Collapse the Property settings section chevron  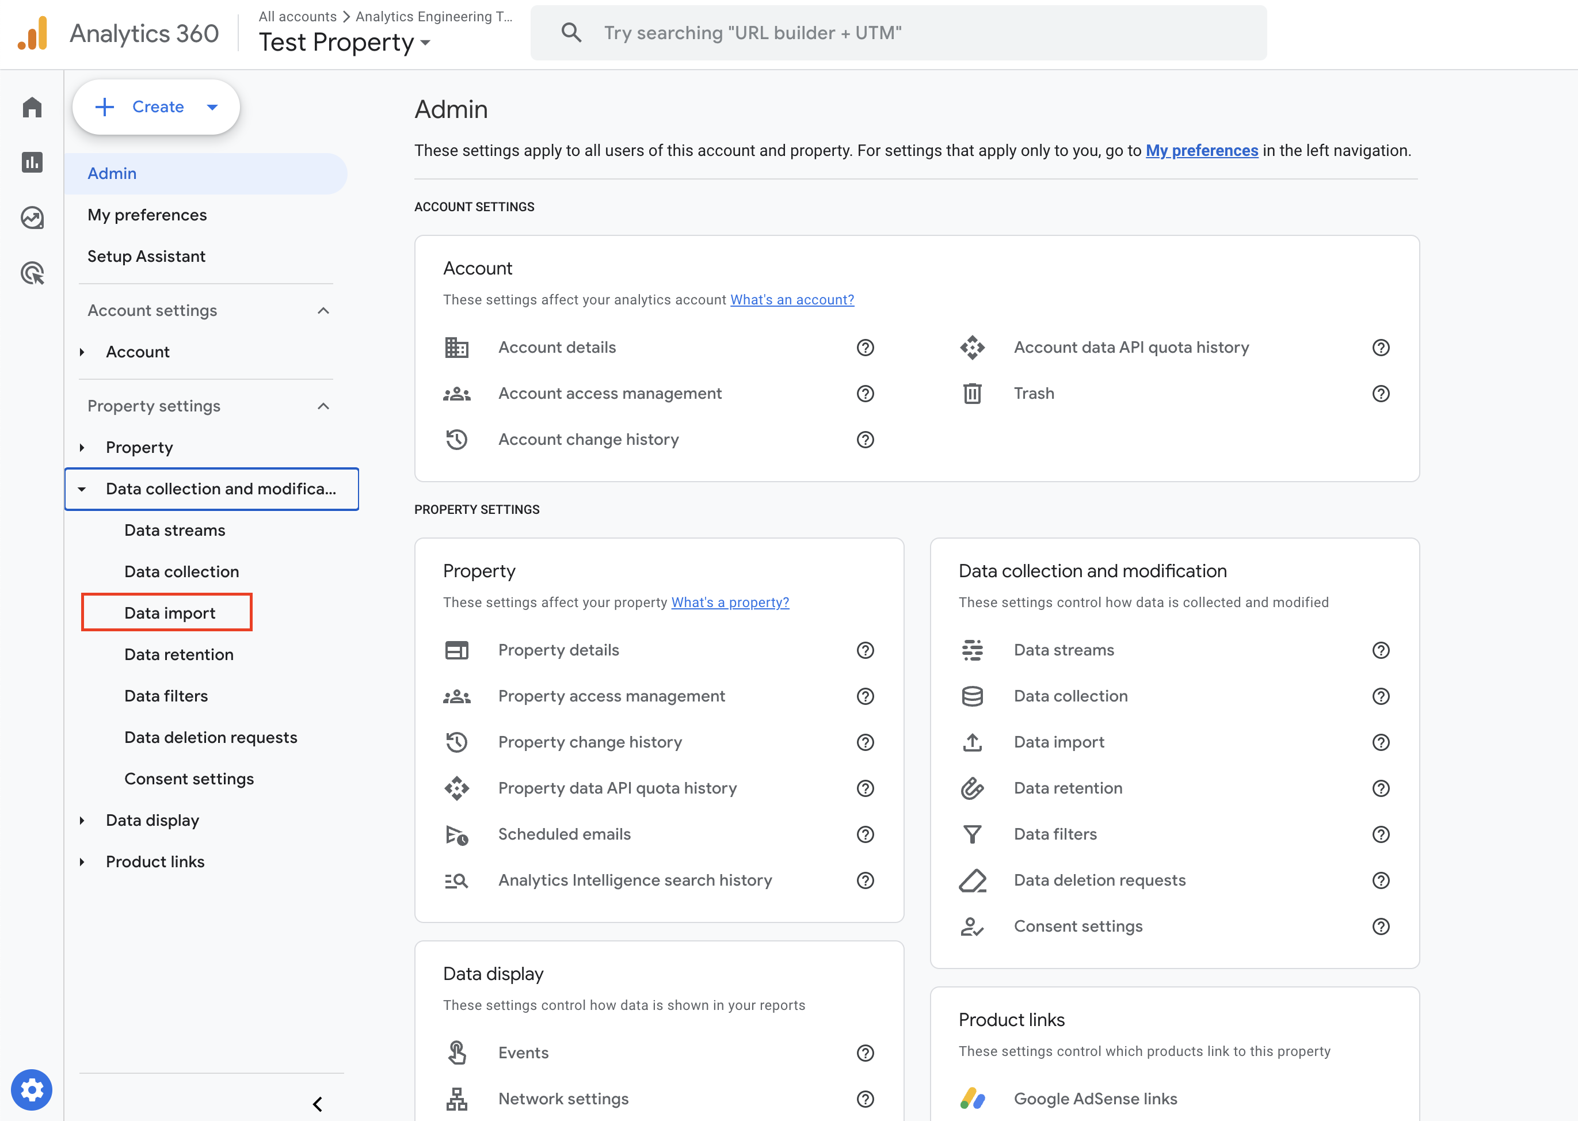tap(323, 406)
